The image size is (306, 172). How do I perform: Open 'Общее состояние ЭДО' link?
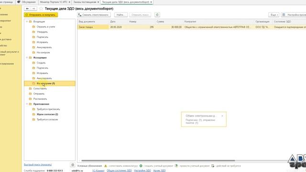(119, 171)
